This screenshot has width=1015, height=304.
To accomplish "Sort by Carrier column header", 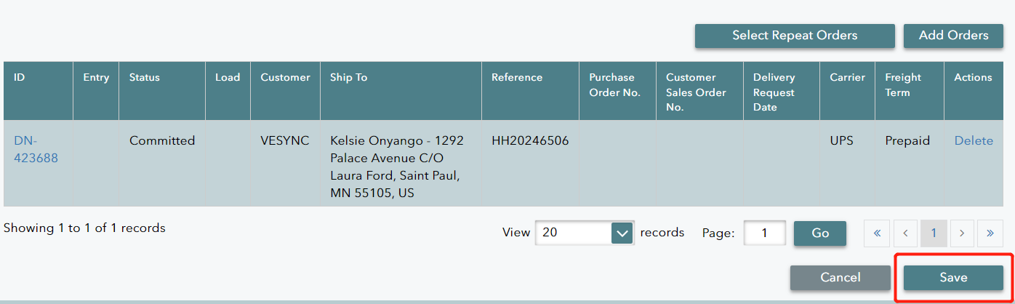I will tap(847, 77).
